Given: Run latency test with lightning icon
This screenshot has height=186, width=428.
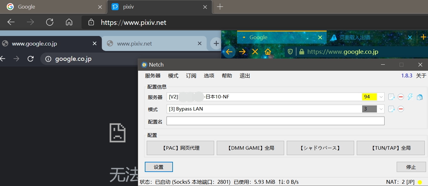Looking at the screenshot, I should click(x=410, y=97).
